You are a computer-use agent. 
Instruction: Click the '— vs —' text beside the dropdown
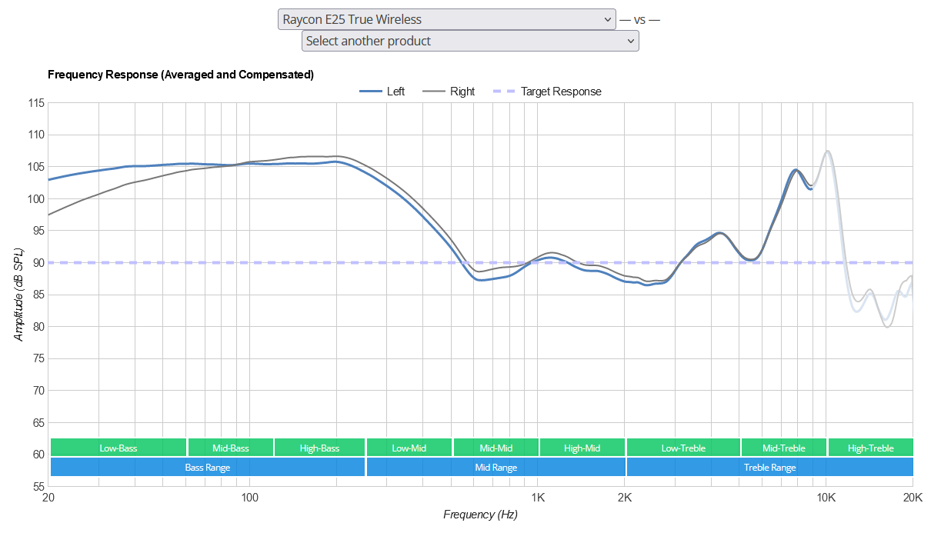639,19
